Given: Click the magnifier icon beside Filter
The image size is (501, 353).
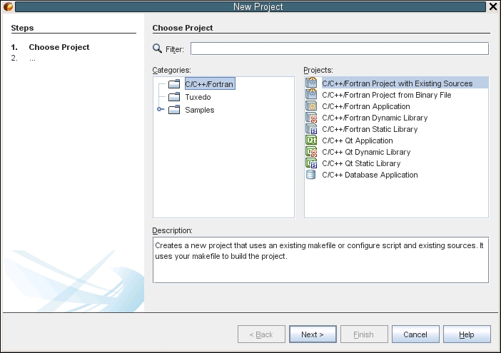Looking at the screenshot, I should click(157, 48).
